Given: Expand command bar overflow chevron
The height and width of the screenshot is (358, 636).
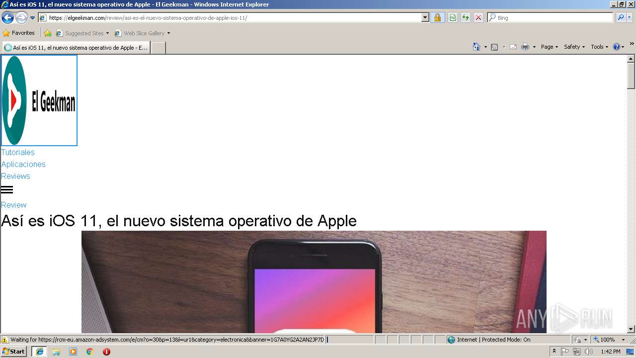Looking at the screenshot, I should pyautogui.click(x=632, y=44).
